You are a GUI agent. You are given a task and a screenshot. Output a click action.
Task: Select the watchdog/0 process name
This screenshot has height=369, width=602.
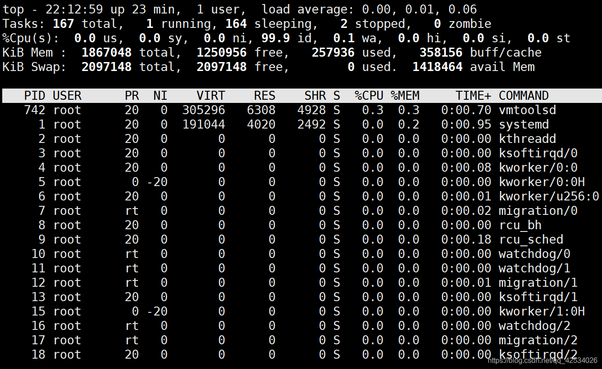point(535,254)
